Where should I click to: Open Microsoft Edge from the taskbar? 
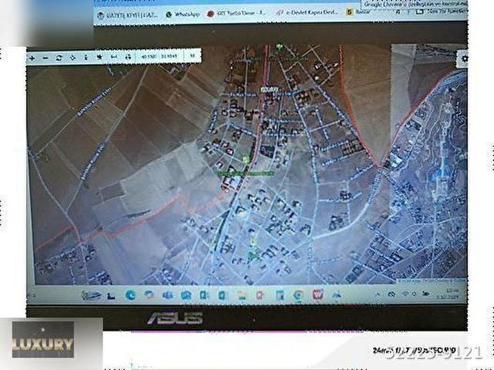click(130, 295)
